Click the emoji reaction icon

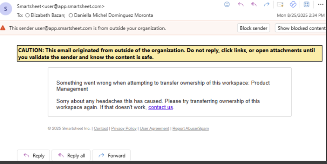(x=227, y=4)
